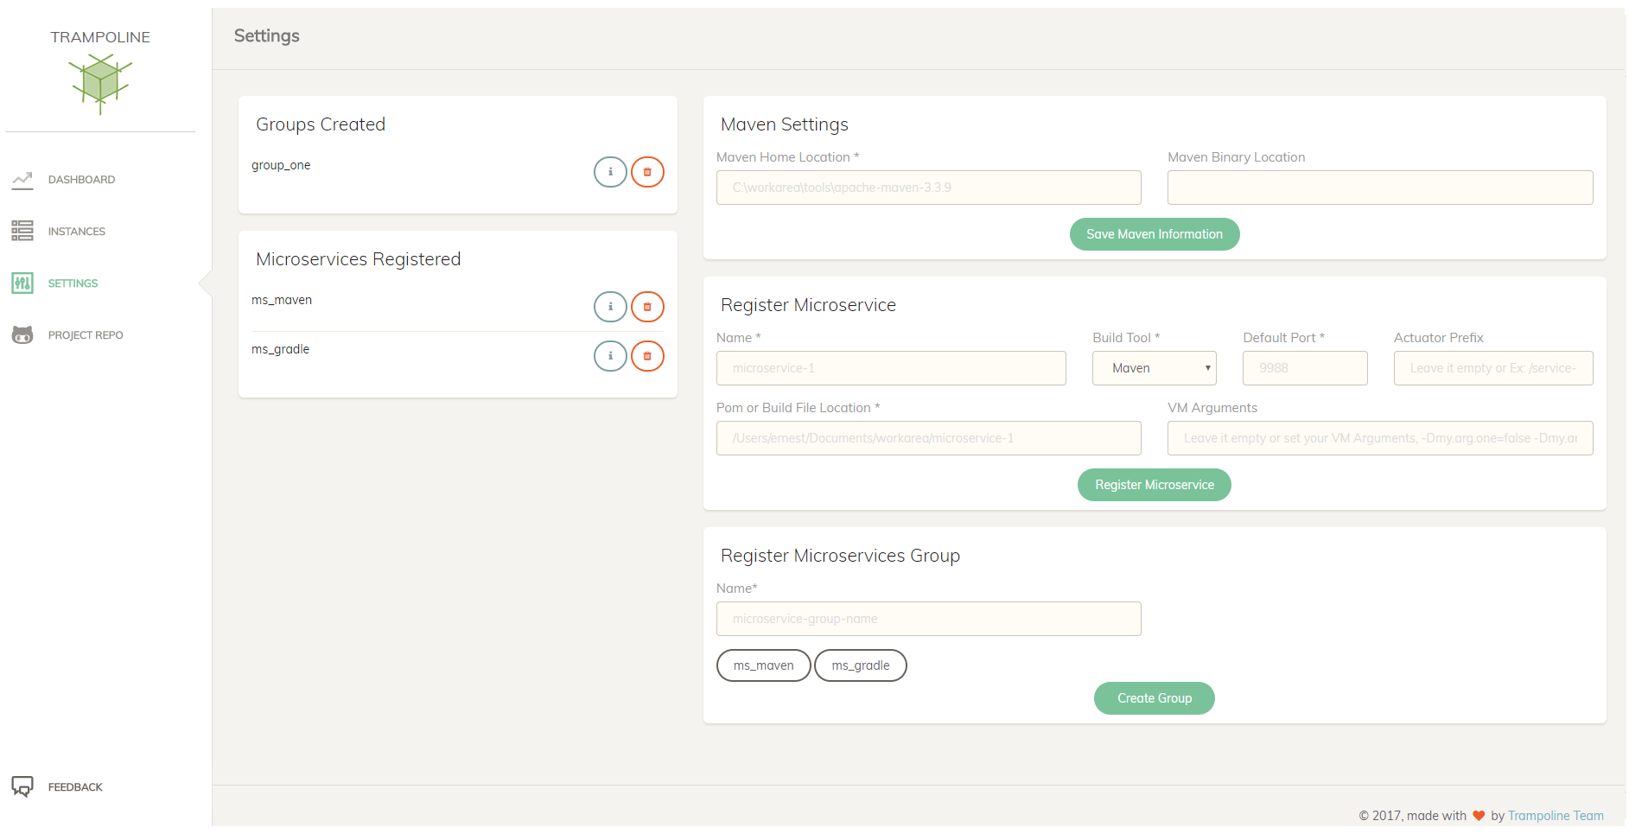Toggle ms_gradle chip for group
The height and width of the screenshot is (840, 1648).
[860, 665]
